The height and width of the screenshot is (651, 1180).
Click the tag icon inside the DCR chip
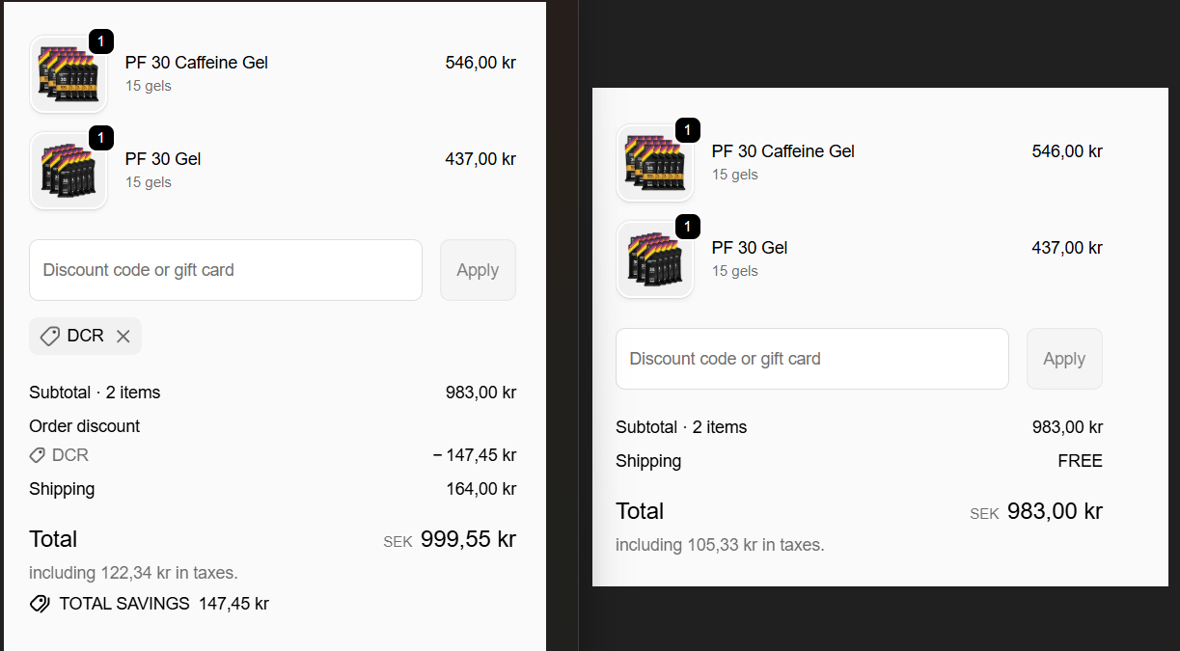pos(50,337)
